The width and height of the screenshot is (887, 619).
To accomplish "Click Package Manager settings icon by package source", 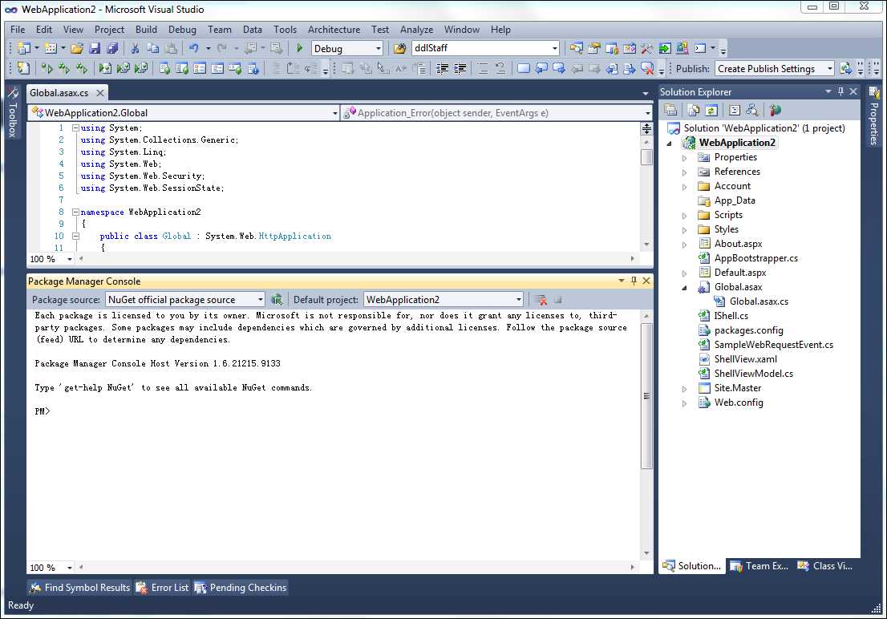I will (277, 299).
